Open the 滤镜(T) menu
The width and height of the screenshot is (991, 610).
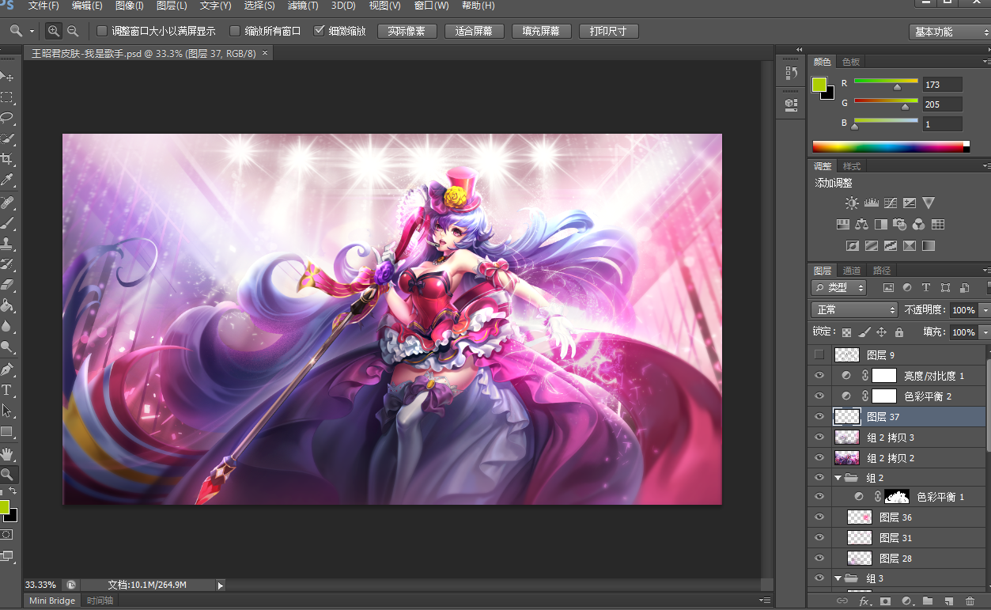(303, 6)
